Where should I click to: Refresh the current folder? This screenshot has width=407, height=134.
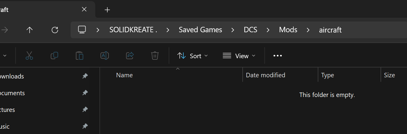click(55, 30)
